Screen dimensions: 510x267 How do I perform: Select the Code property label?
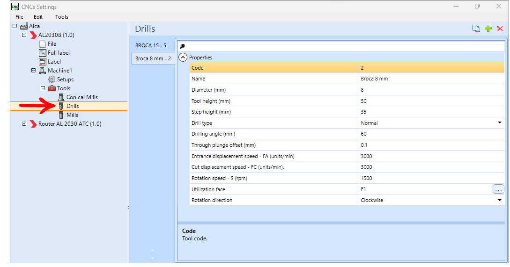click(x=198, y=68)
